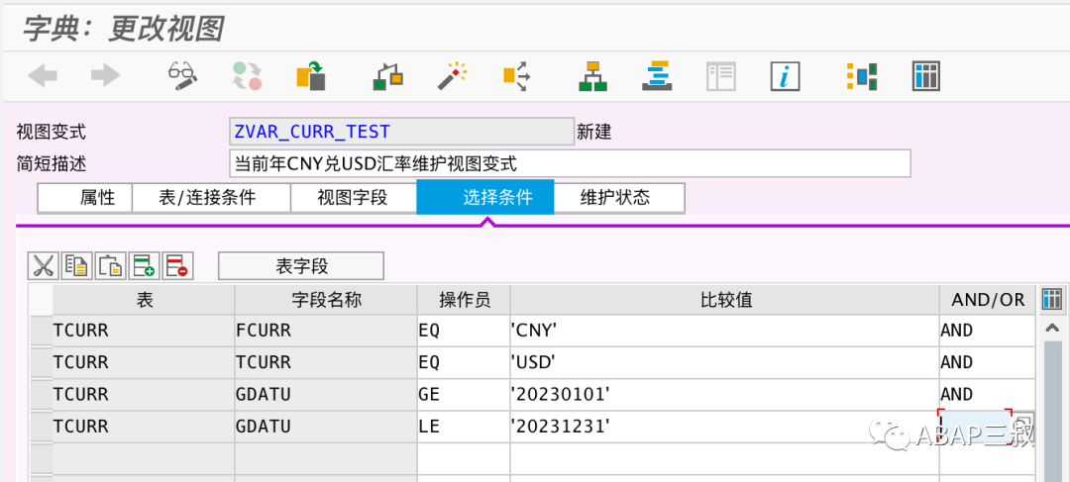Toggle display/change mode glasses-pencil icon
Image resolution: width=1070 pixels, height=482 pixels.
[182, 75]
